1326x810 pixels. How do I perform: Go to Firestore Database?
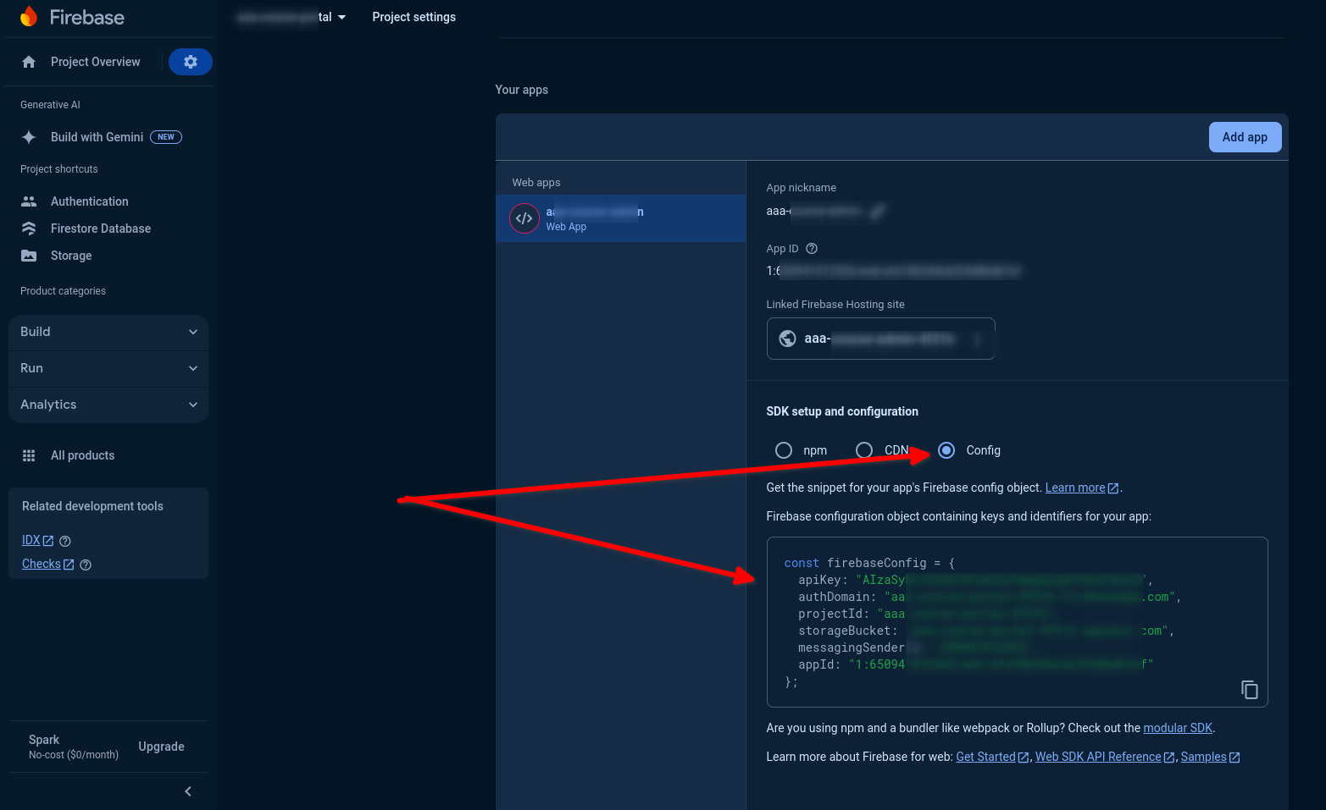point(101,229)
